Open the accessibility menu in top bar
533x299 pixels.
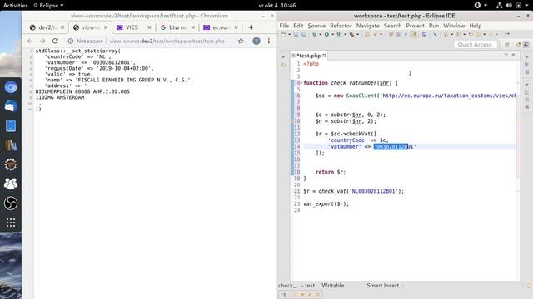[x=481, y=6]
